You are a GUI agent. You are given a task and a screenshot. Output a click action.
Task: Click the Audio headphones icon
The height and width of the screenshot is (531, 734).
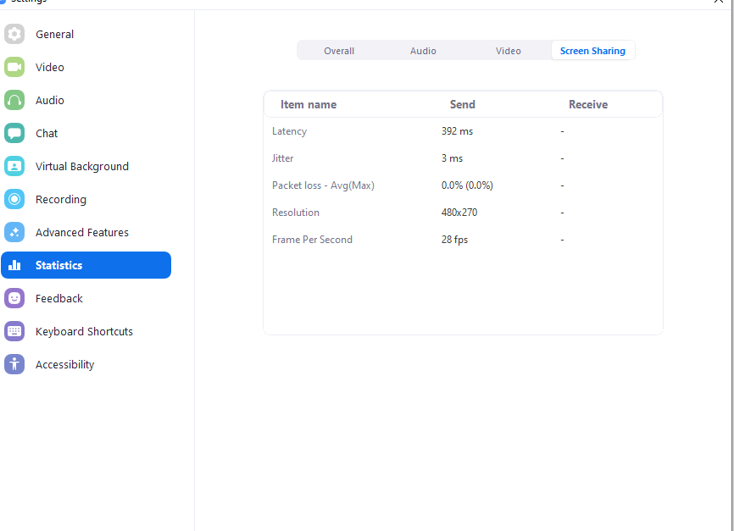(14, 100)
